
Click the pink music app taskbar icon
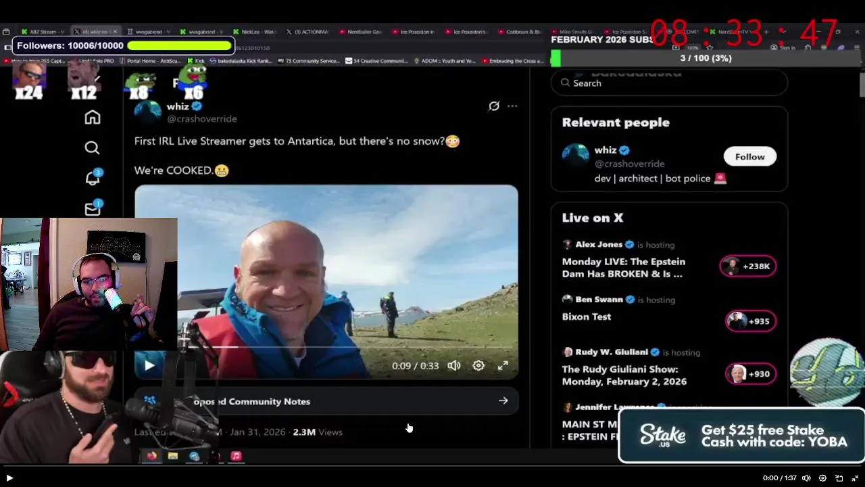coord(236,456)
